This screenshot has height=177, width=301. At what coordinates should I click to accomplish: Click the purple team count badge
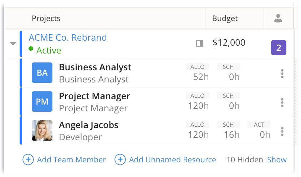[x=279, y=48]
